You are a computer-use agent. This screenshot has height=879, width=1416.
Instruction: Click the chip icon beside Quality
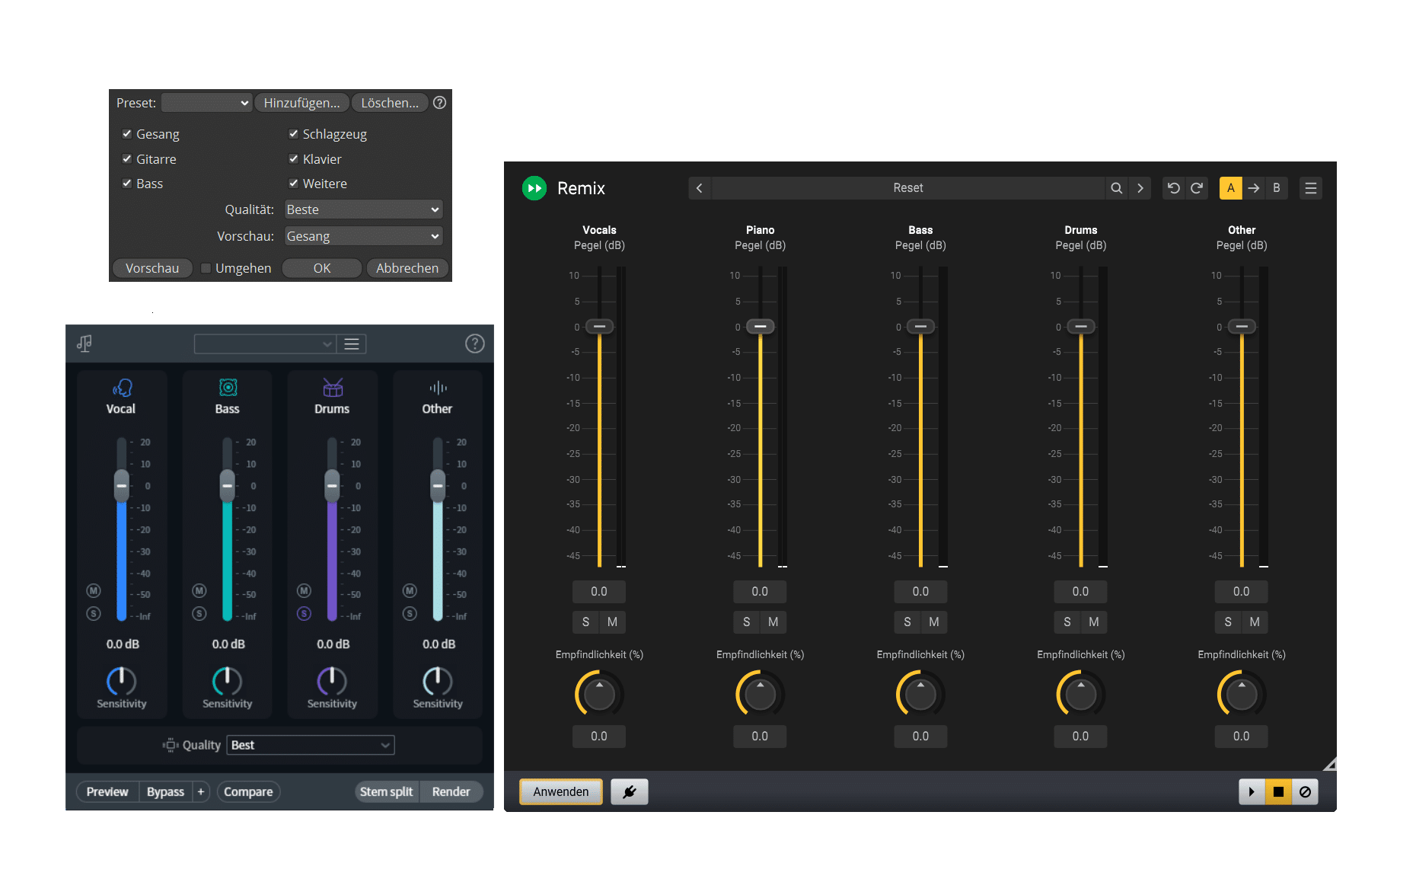[x=171, y=745]
